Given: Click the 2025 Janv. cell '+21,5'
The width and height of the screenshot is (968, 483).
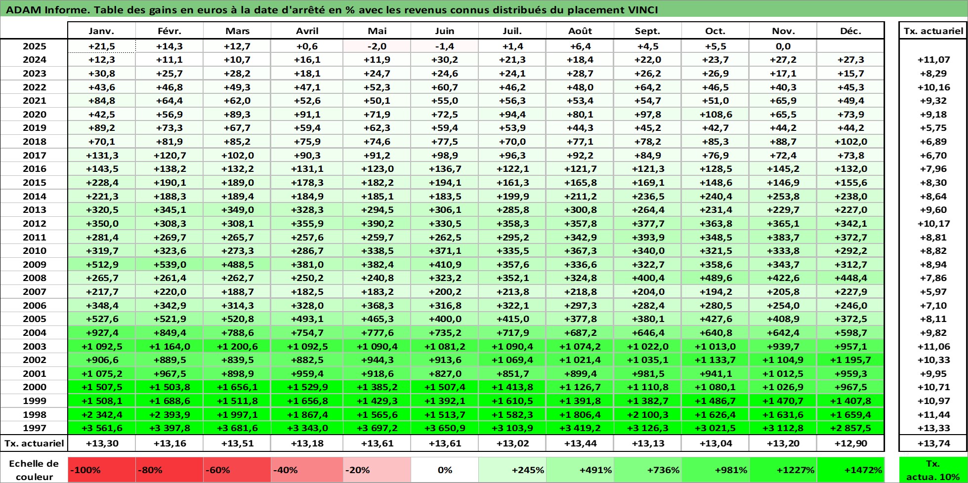Looking at the screenshot, I should [101, 46].
